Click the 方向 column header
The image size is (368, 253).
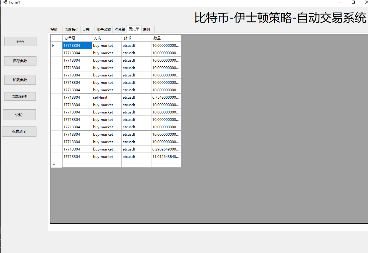107,38
